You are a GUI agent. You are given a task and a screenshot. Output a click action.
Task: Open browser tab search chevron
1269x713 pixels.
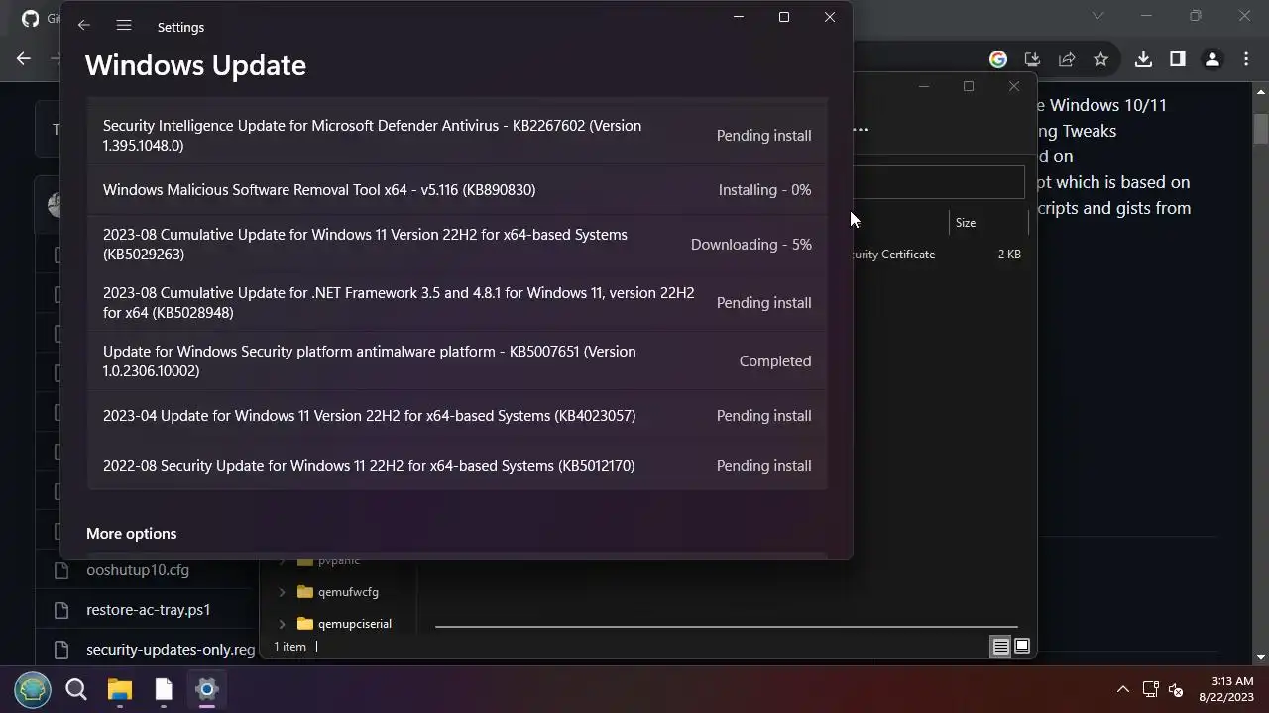tap(1097, 16)
